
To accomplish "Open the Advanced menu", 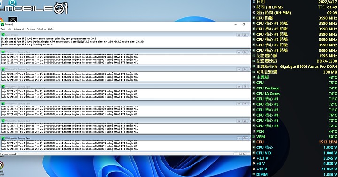I will tap(19, 29).
